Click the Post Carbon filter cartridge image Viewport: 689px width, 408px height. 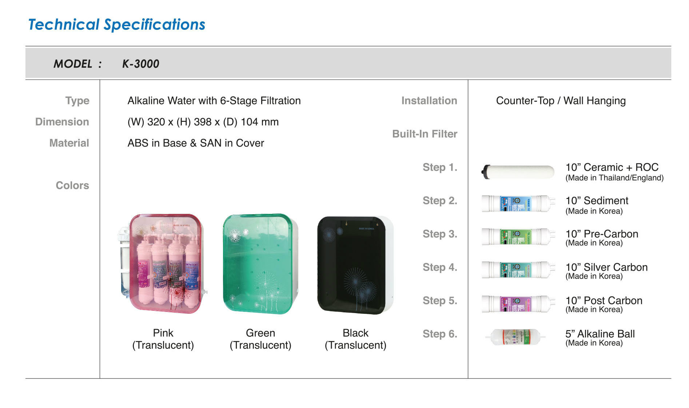[x=518, y=304]
